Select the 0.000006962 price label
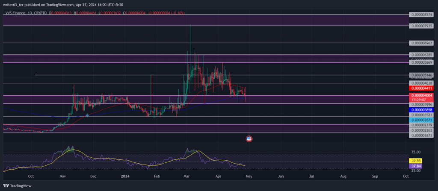Viewport: 438px width, 191px height. pyautogui.click(x=421, y=43)
